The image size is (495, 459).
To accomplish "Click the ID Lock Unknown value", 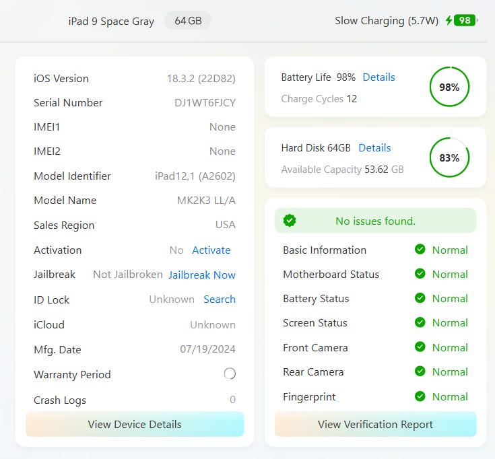I will (x=172, y=299).
